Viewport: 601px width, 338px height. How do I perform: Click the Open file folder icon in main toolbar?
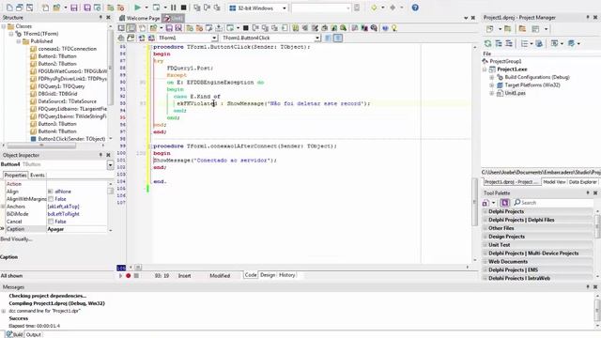(x=56, y=8)
